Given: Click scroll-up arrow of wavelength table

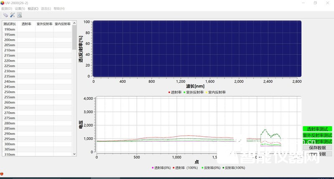Looking at the screenshot, I should coord(74,23).
